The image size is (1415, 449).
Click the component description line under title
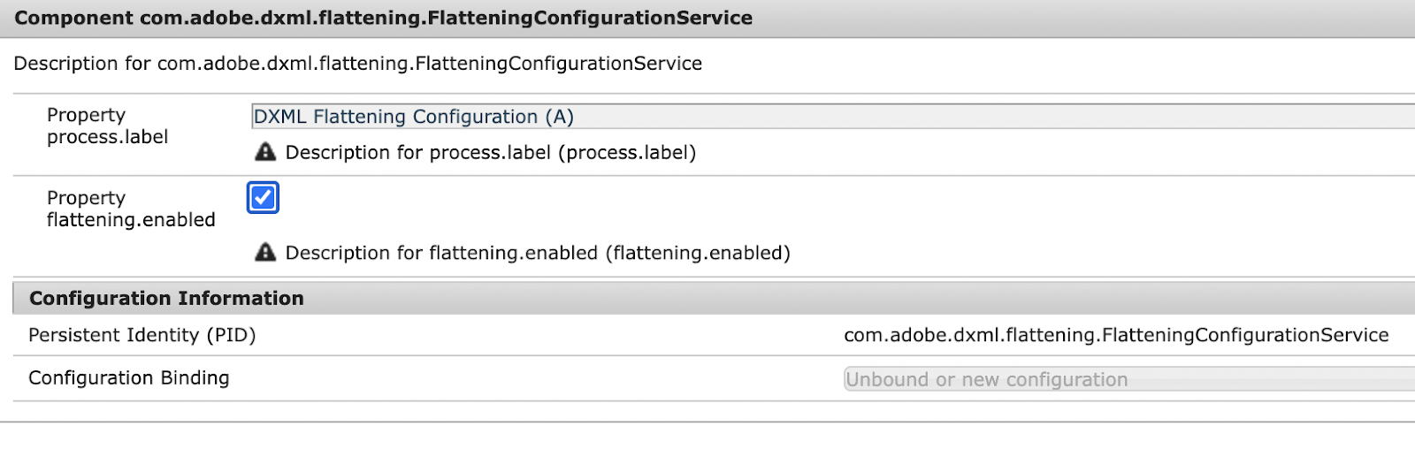[x=357, y=64]
